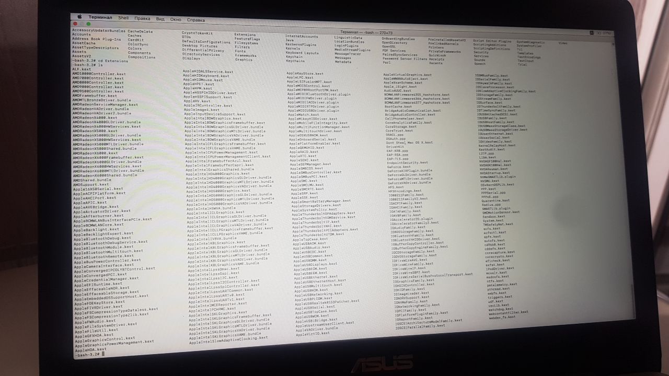This screenshot has width=669, height=376.
Task: Click 'AppleBacklight.kext' entry
Action: click(97, 229)
